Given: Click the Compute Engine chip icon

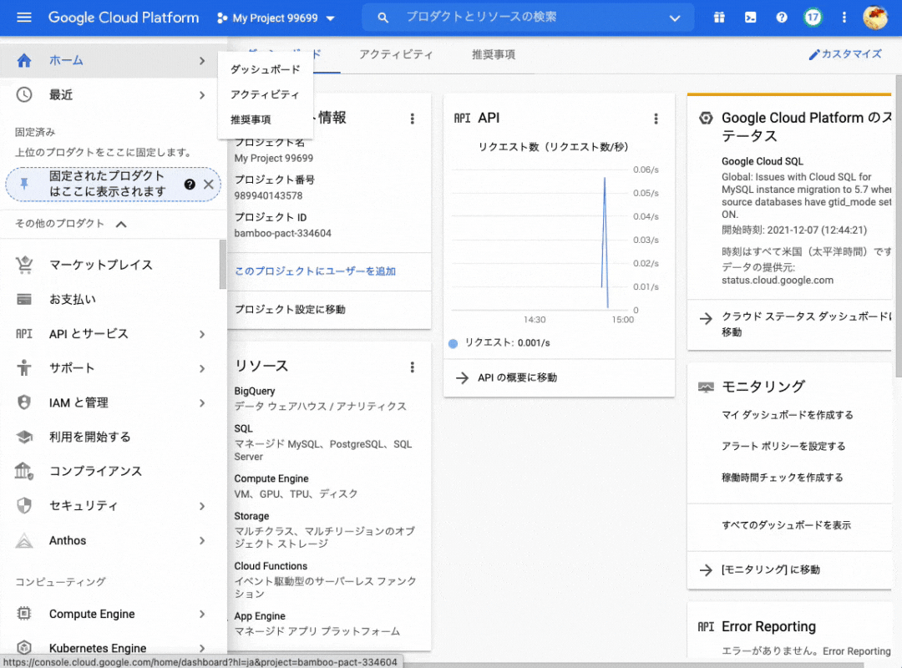Looking at the screenshot, I should click(x=24, y=614).
